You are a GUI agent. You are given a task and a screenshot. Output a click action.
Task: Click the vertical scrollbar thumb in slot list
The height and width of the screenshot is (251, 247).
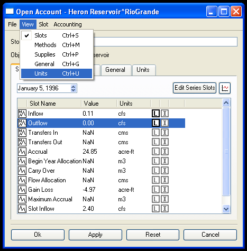pos(226,152)
